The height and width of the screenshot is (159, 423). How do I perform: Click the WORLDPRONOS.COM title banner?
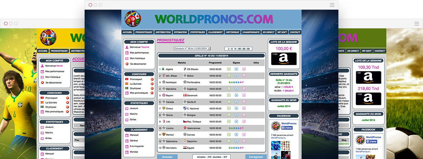pos(214,19)
